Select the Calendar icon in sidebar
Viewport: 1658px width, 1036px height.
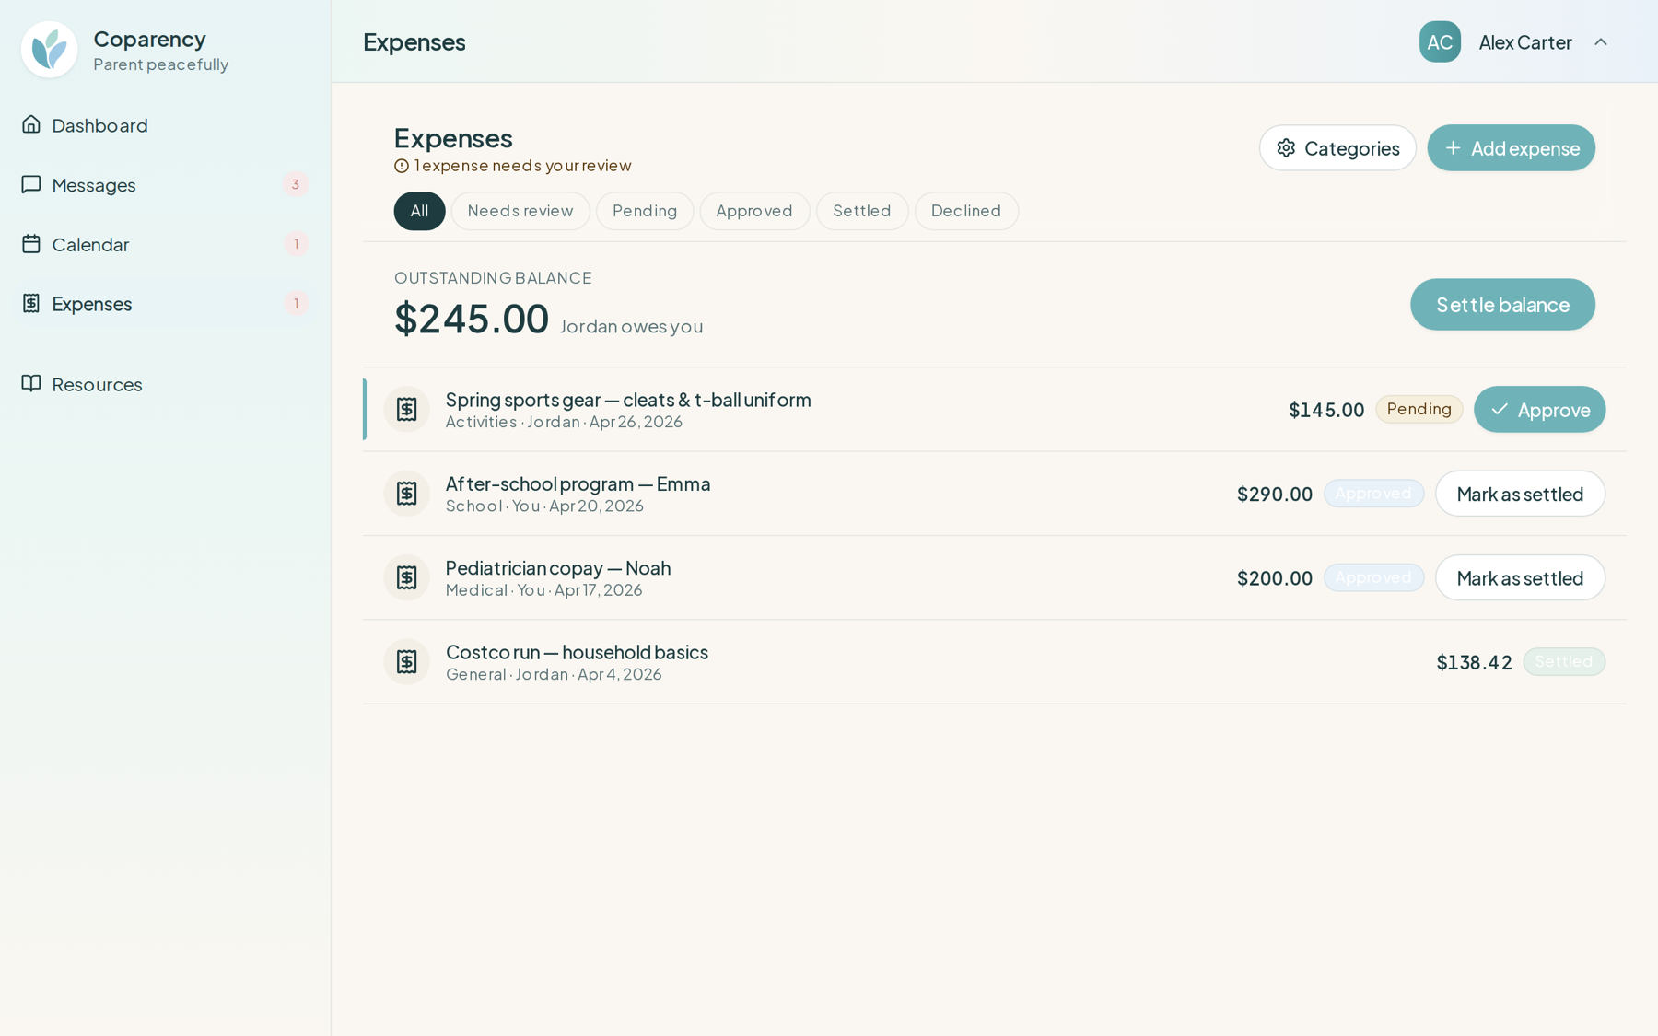click(31, 244)
